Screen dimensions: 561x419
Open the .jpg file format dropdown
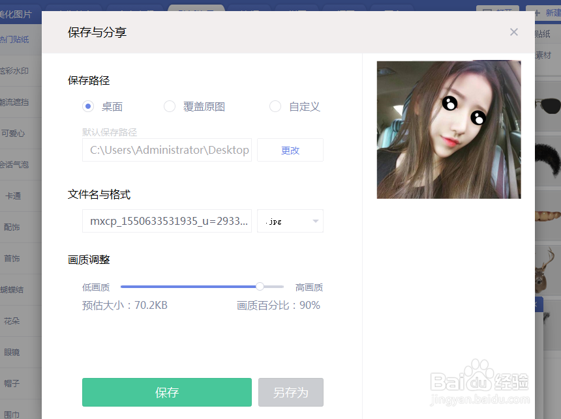point(290,221)
